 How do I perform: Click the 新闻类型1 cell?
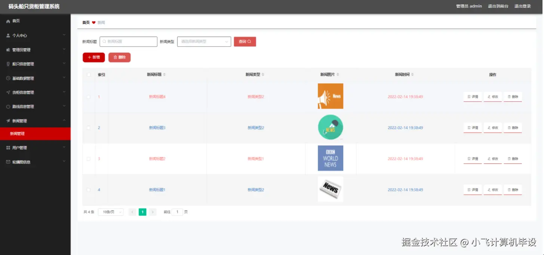256,159
